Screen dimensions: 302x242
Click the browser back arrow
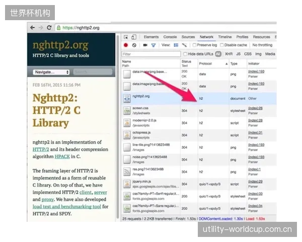[x=32, y=28]
